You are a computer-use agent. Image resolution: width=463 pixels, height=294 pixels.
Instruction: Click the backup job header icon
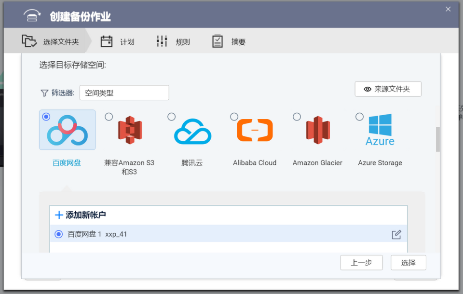click(32, 15)
